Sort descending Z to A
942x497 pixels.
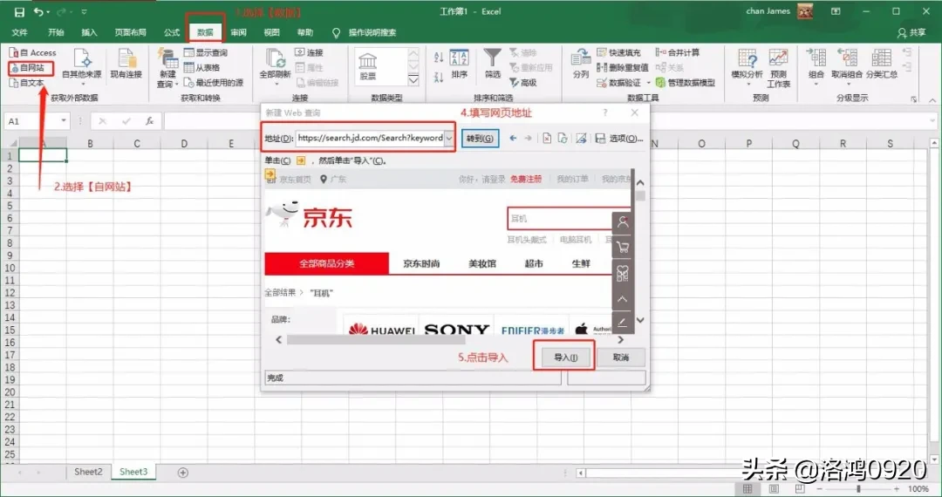[439, 77]
